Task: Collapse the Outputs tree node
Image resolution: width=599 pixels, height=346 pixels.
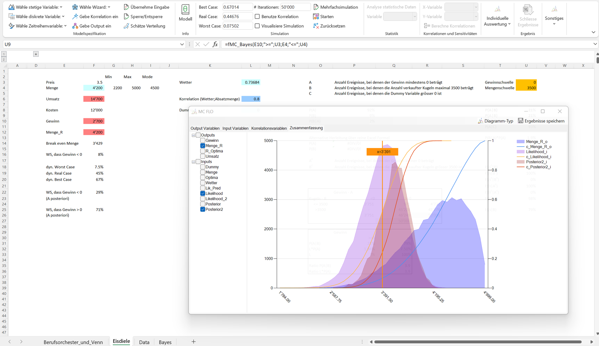Action: pos(193,135)
